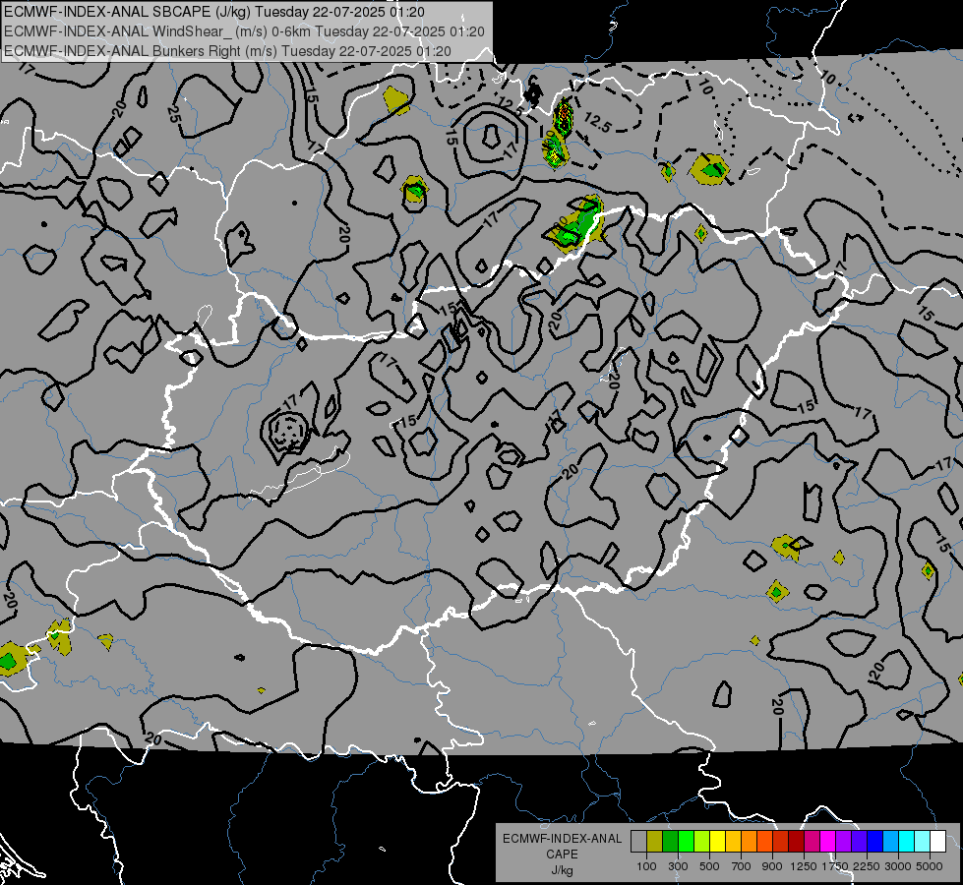Click the 'CAPE' legend heading

click(562, 855)
